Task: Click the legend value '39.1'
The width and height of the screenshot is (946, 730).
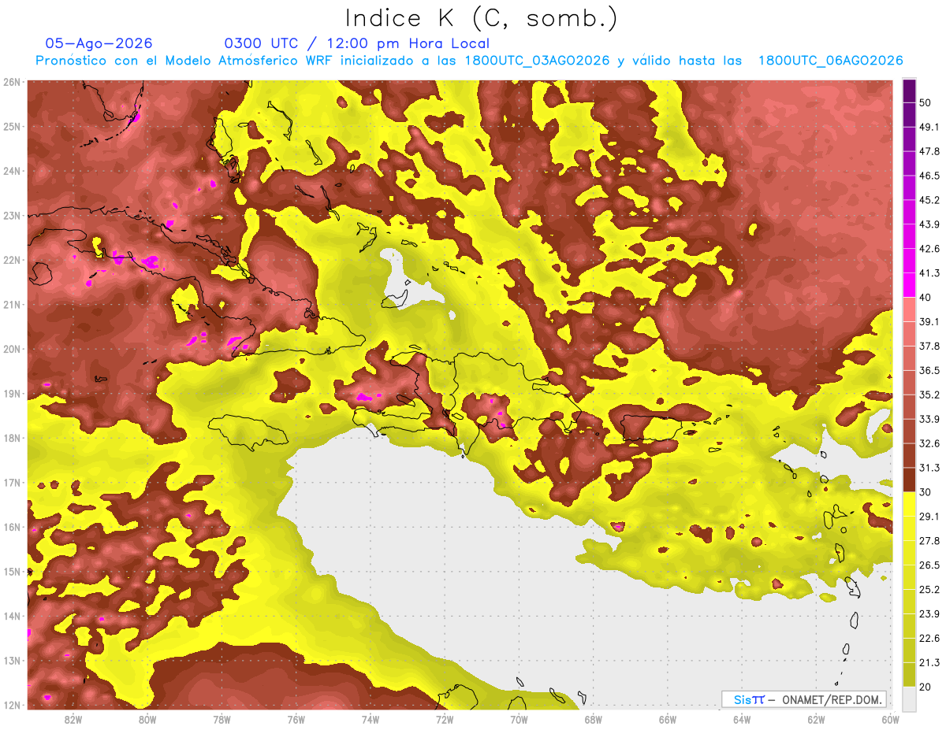Action: (930, 321)
